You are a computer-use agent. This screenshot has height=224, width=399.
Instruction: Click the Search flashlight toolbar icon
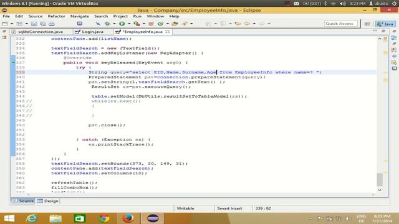(185, 24)
